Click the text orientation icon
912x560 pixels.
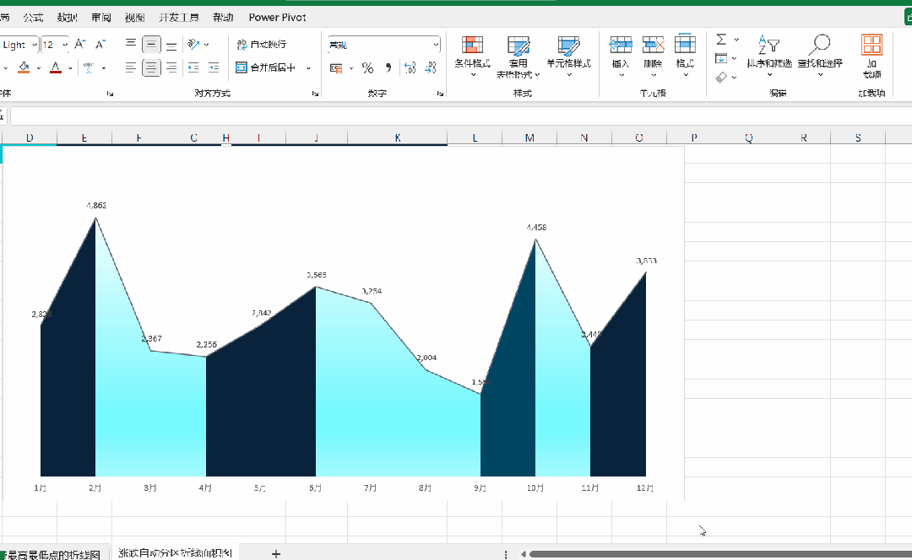[x=193, y=44]
